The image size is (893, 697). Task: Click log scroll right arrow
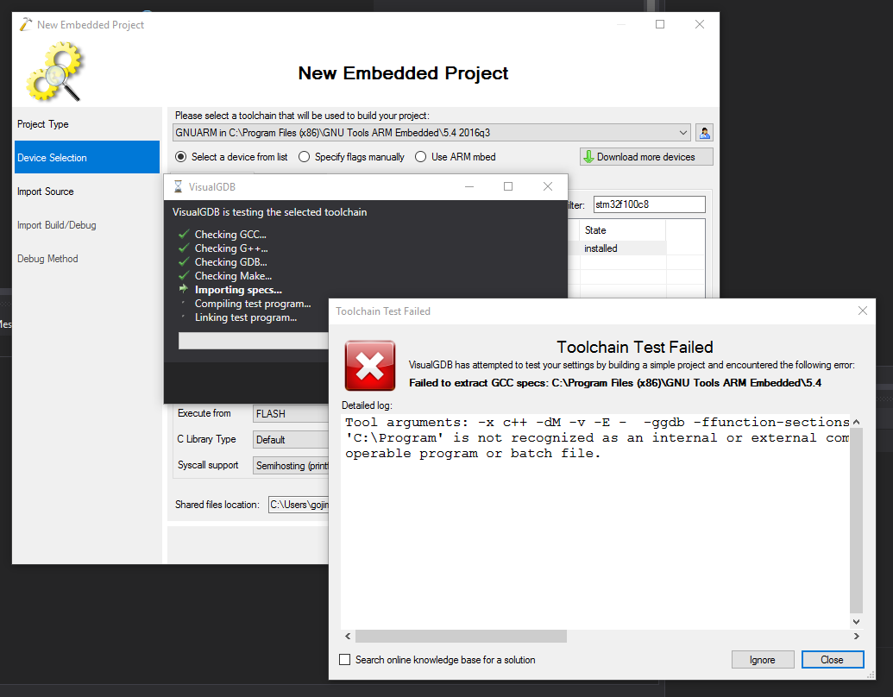pyautogui.click(x=856, y=636)
